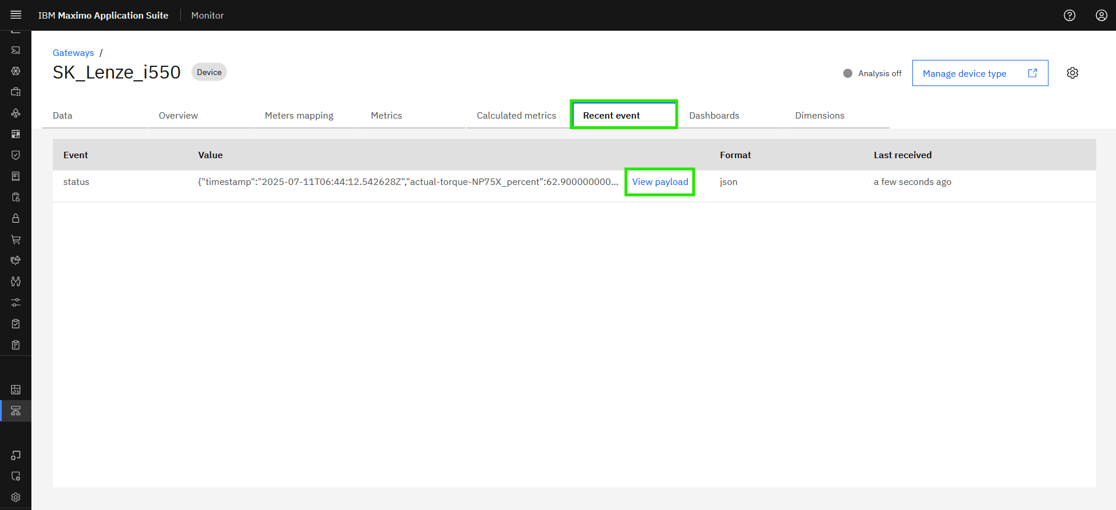Click the shield checkmark sidebar icon

click(x=16, y=155)
